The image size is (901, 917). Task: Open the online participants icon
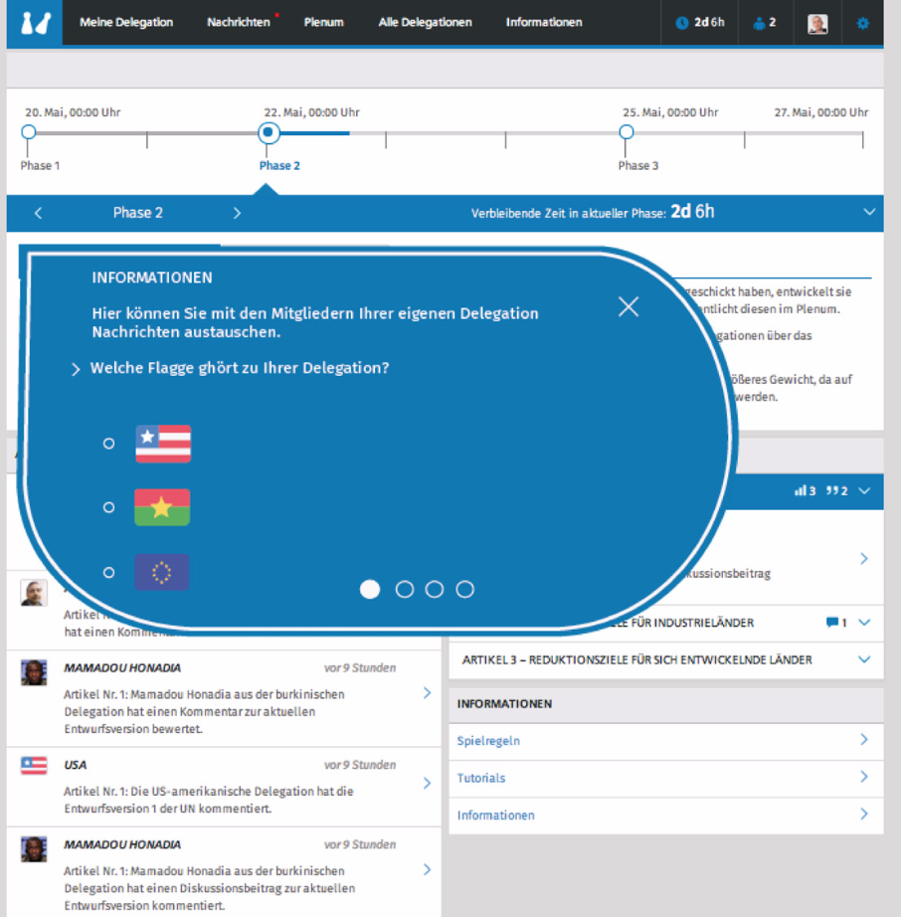(765, 23)
